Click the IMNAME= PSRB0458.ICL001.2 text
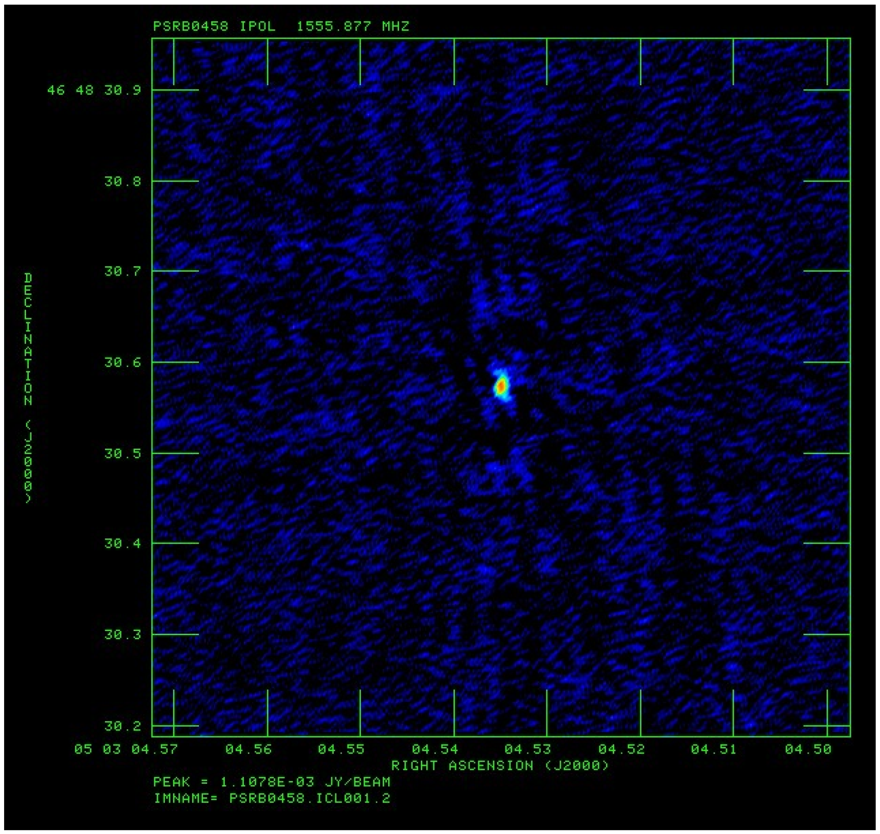The height and width of the screenshot is (834, 880). point(272,798)
